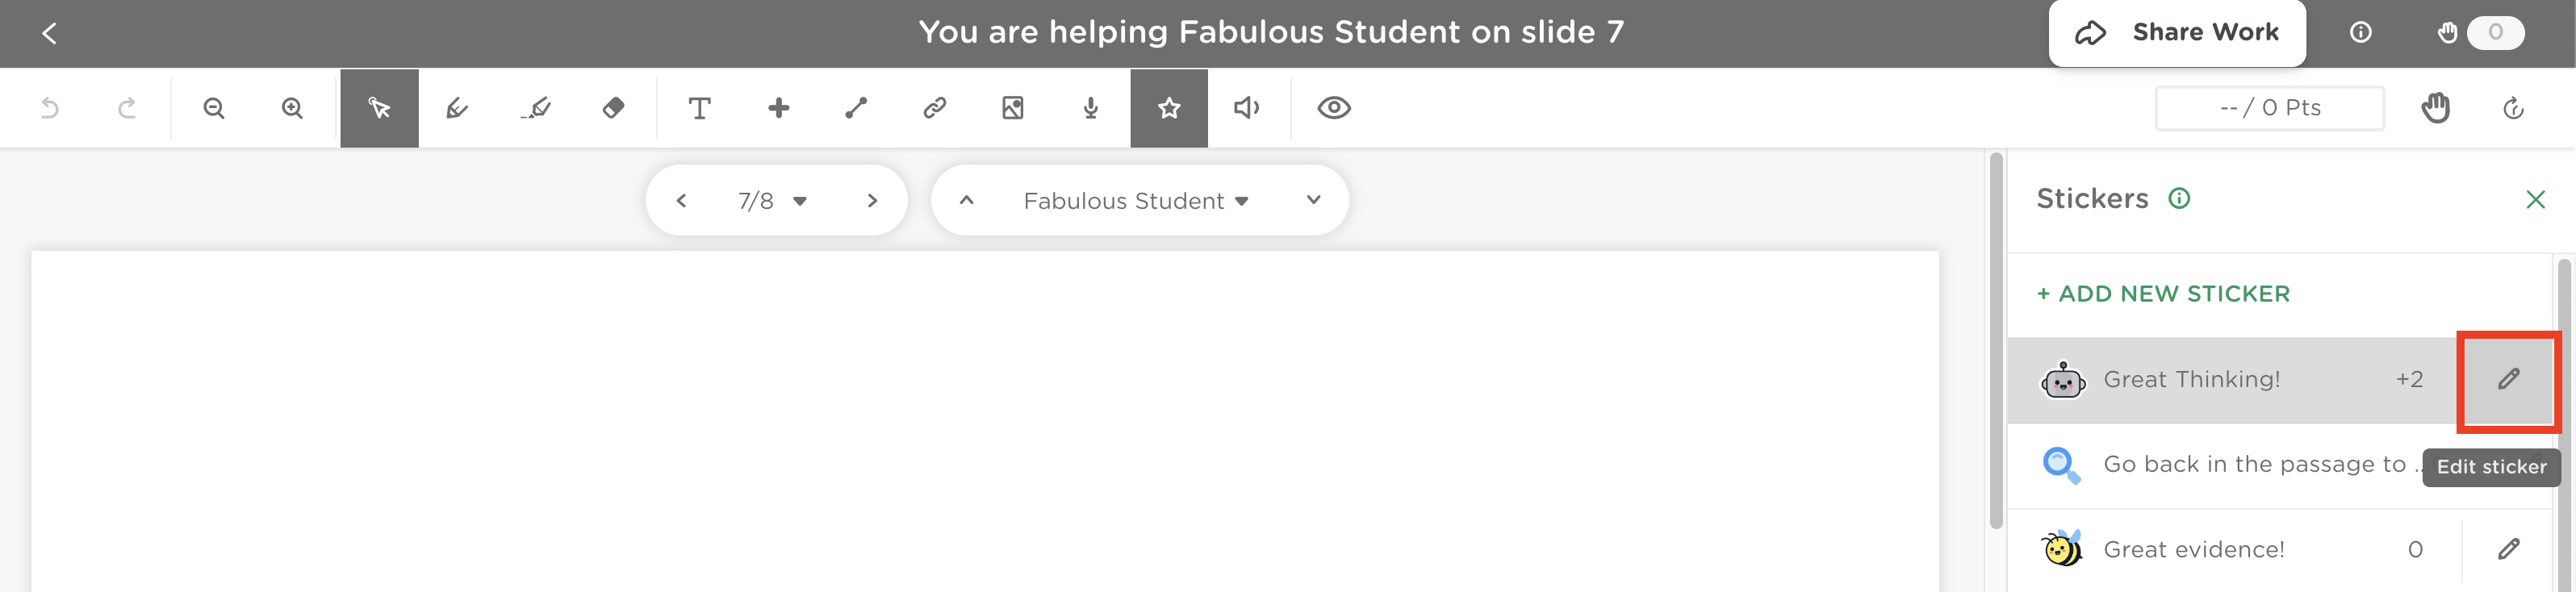
Task: Switch to the previous student
Action: [967, 200]
